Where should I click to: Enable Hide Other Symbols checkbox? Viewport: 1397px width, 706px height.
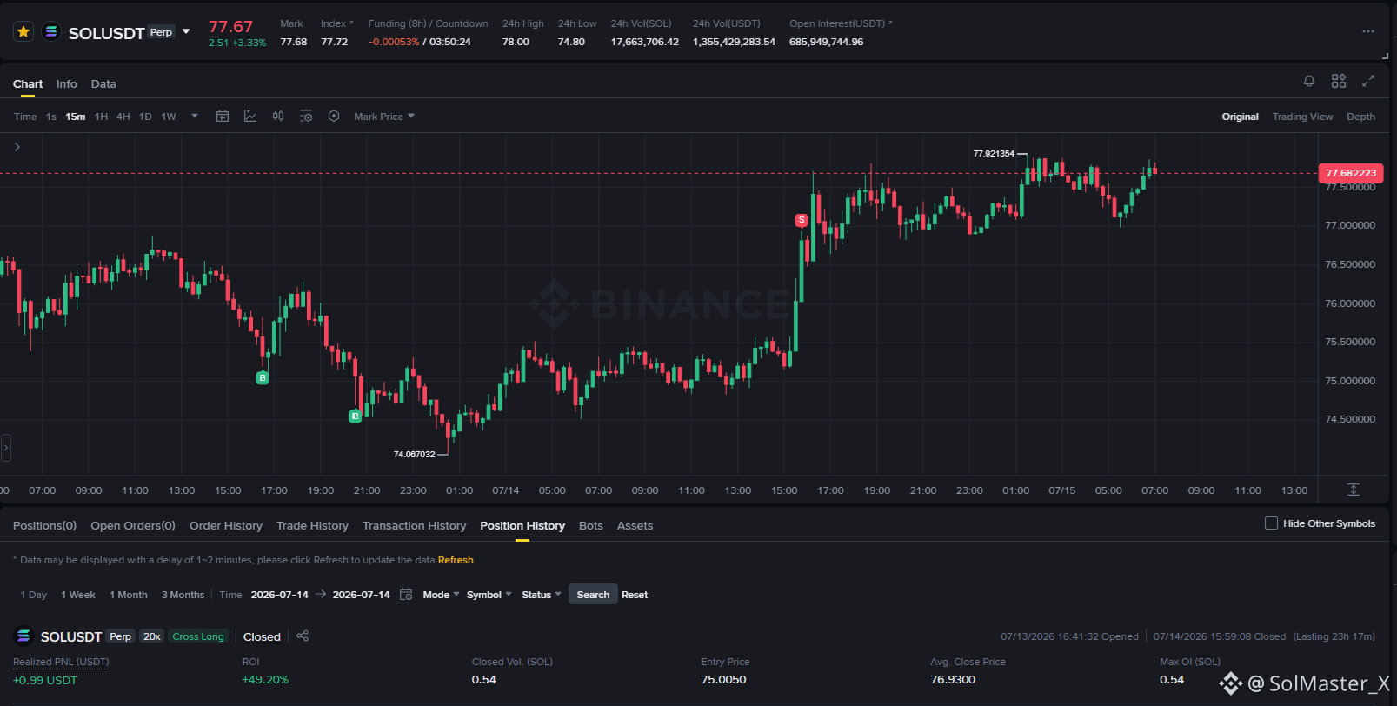tap(1271, 523)
